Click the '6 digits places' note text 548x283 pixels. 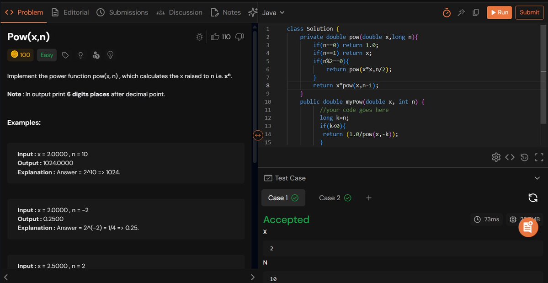pos(88,94)
